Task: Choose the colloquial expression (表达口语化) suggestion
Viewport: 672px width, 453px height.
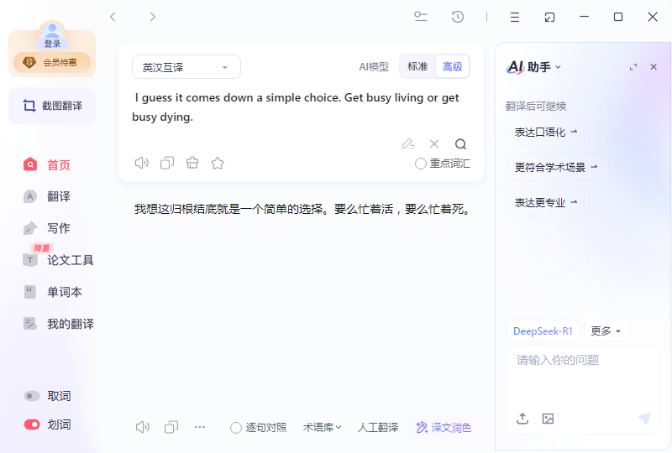Action: pyautogui.click(x=548, y=132)
